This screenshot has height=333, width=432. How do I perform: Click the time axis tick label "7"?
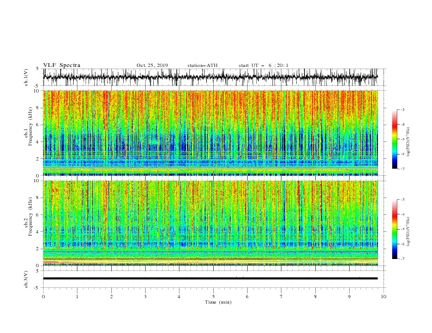pyautogui.click(x=281, y=297)
